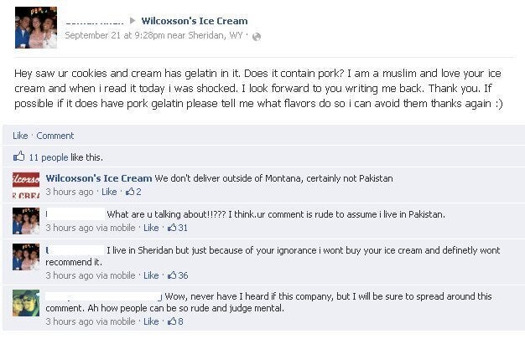
Task: Click the thumbs-up icon beside 11 people
Action: pos(19,157)
